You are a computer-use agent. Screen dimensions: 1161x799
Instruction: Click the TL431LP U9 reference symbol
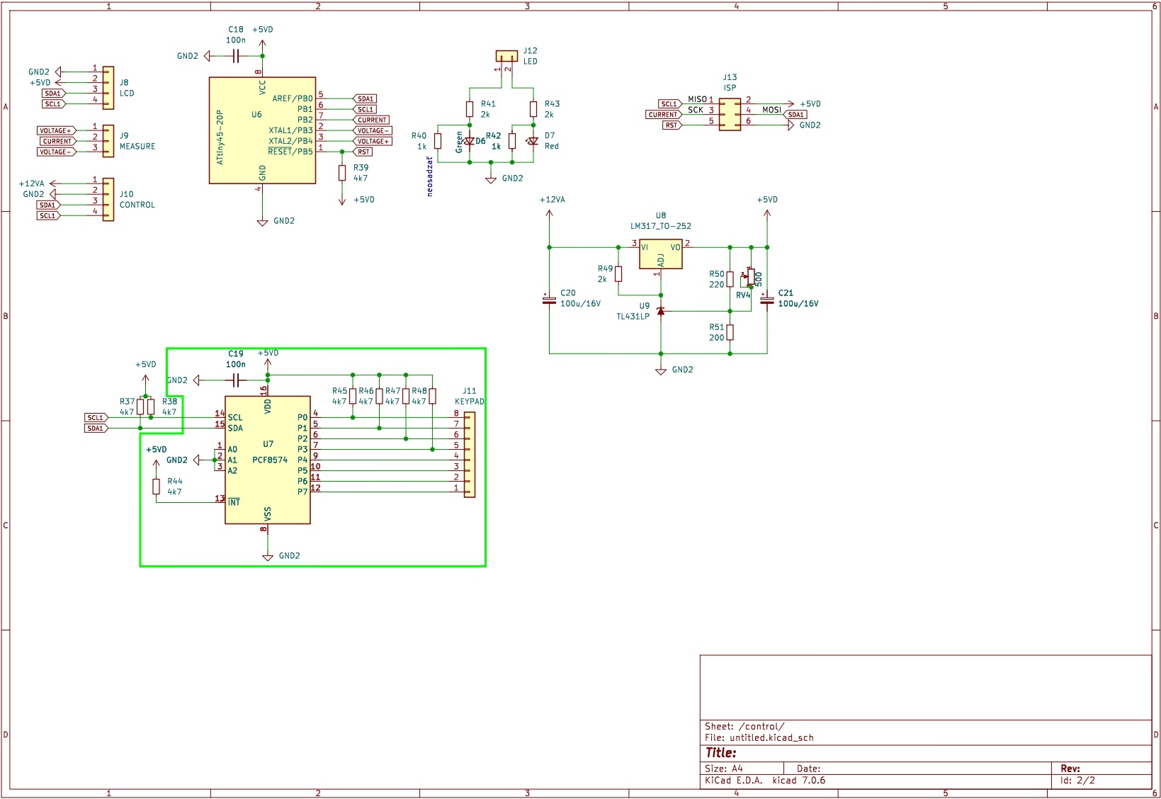pyautogui.click(x=661, y=311)
